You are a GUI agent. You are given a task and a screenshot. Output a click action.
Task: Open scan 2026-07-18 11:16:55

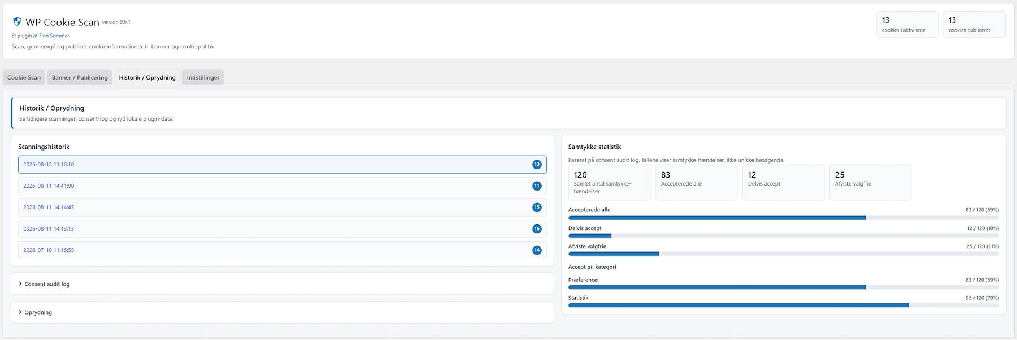pos(282,250)
